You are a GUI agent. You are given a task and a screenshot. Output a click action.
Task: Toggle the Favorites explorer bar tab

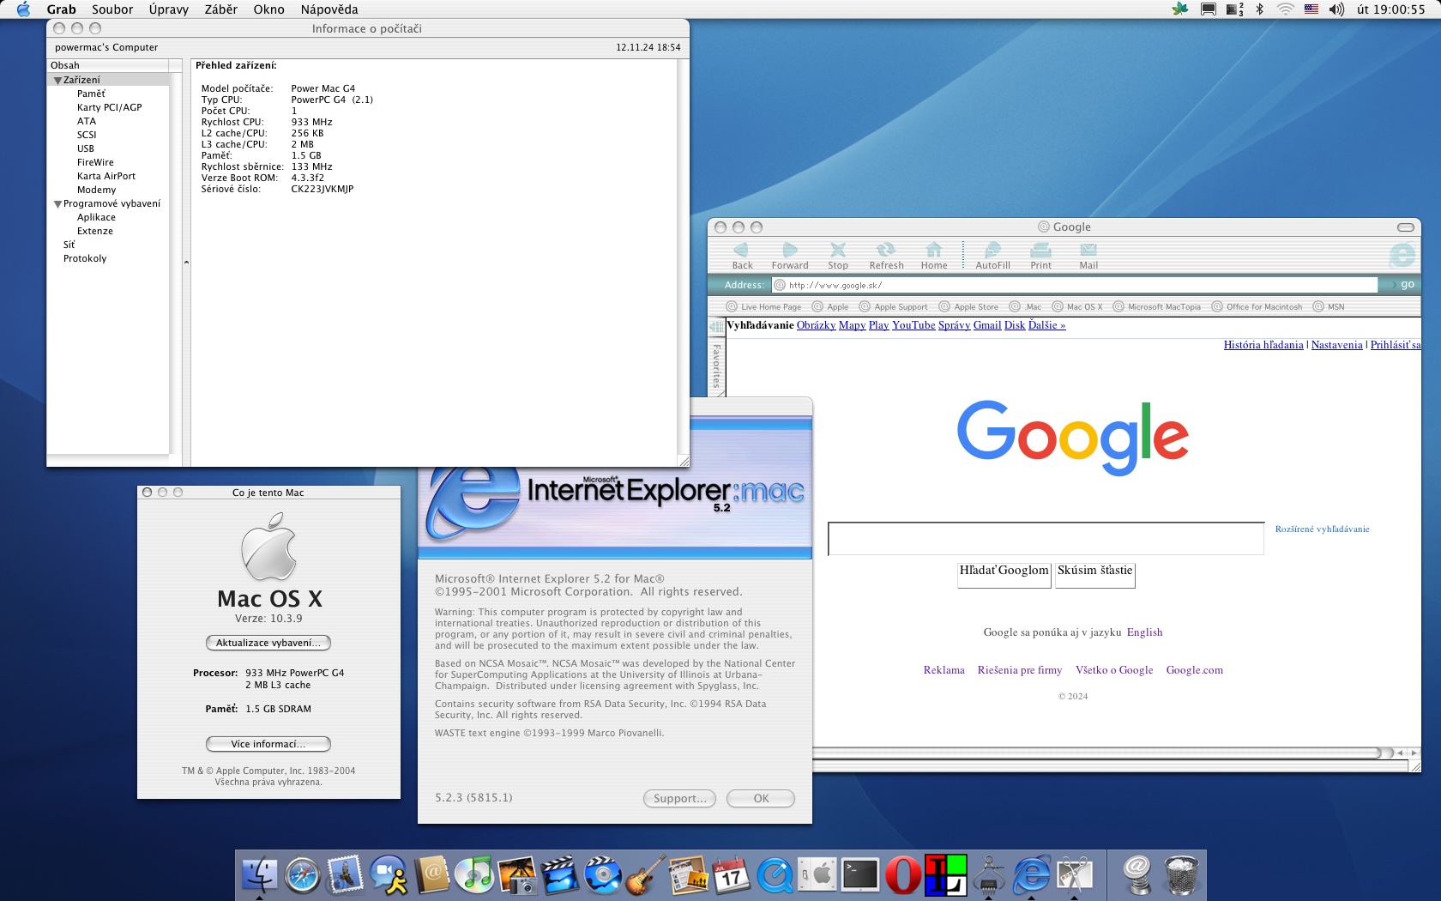pos(717,366)
